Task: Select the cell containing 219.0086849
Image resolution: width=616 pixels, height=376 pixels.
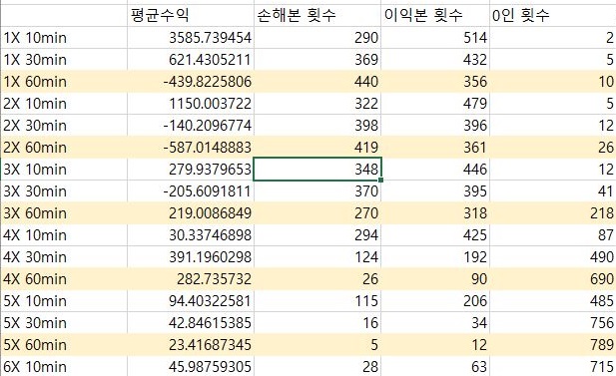Action: coord(191,213)
